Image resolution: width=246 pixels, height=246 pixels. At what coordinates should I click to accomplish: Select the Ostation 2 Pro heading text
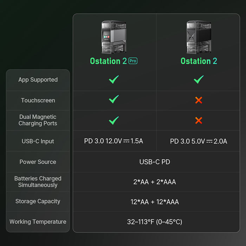tap(108, 61)
